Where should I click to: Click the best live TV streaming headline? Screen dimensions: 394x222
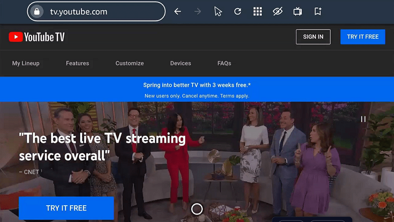(x=102, y=147)
